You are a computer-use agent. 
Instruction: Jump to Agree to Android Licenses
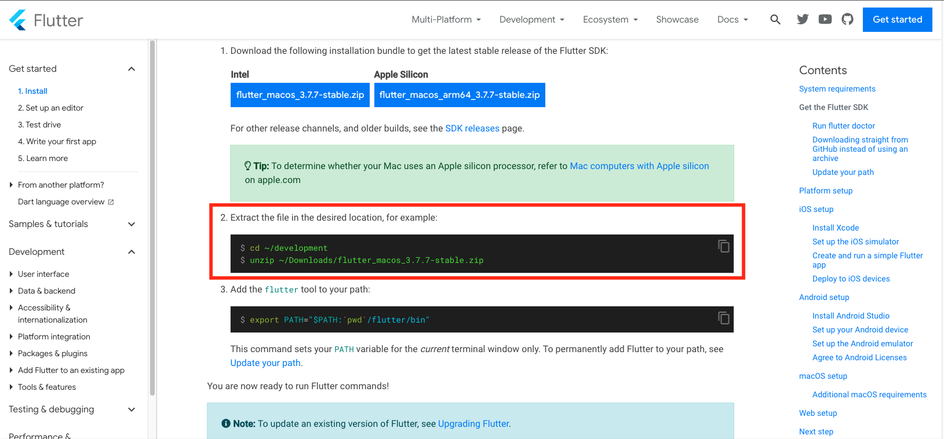coord(859,357)
